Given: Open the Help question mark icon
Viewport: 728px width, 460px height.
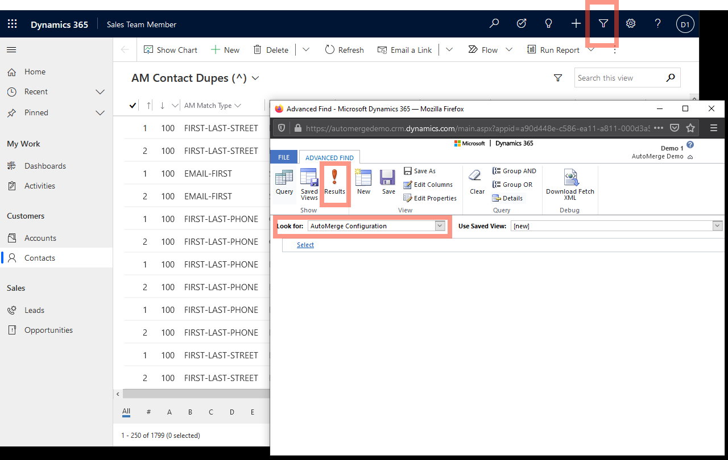Looking at the screenshot, I should (x=658, y=24).
